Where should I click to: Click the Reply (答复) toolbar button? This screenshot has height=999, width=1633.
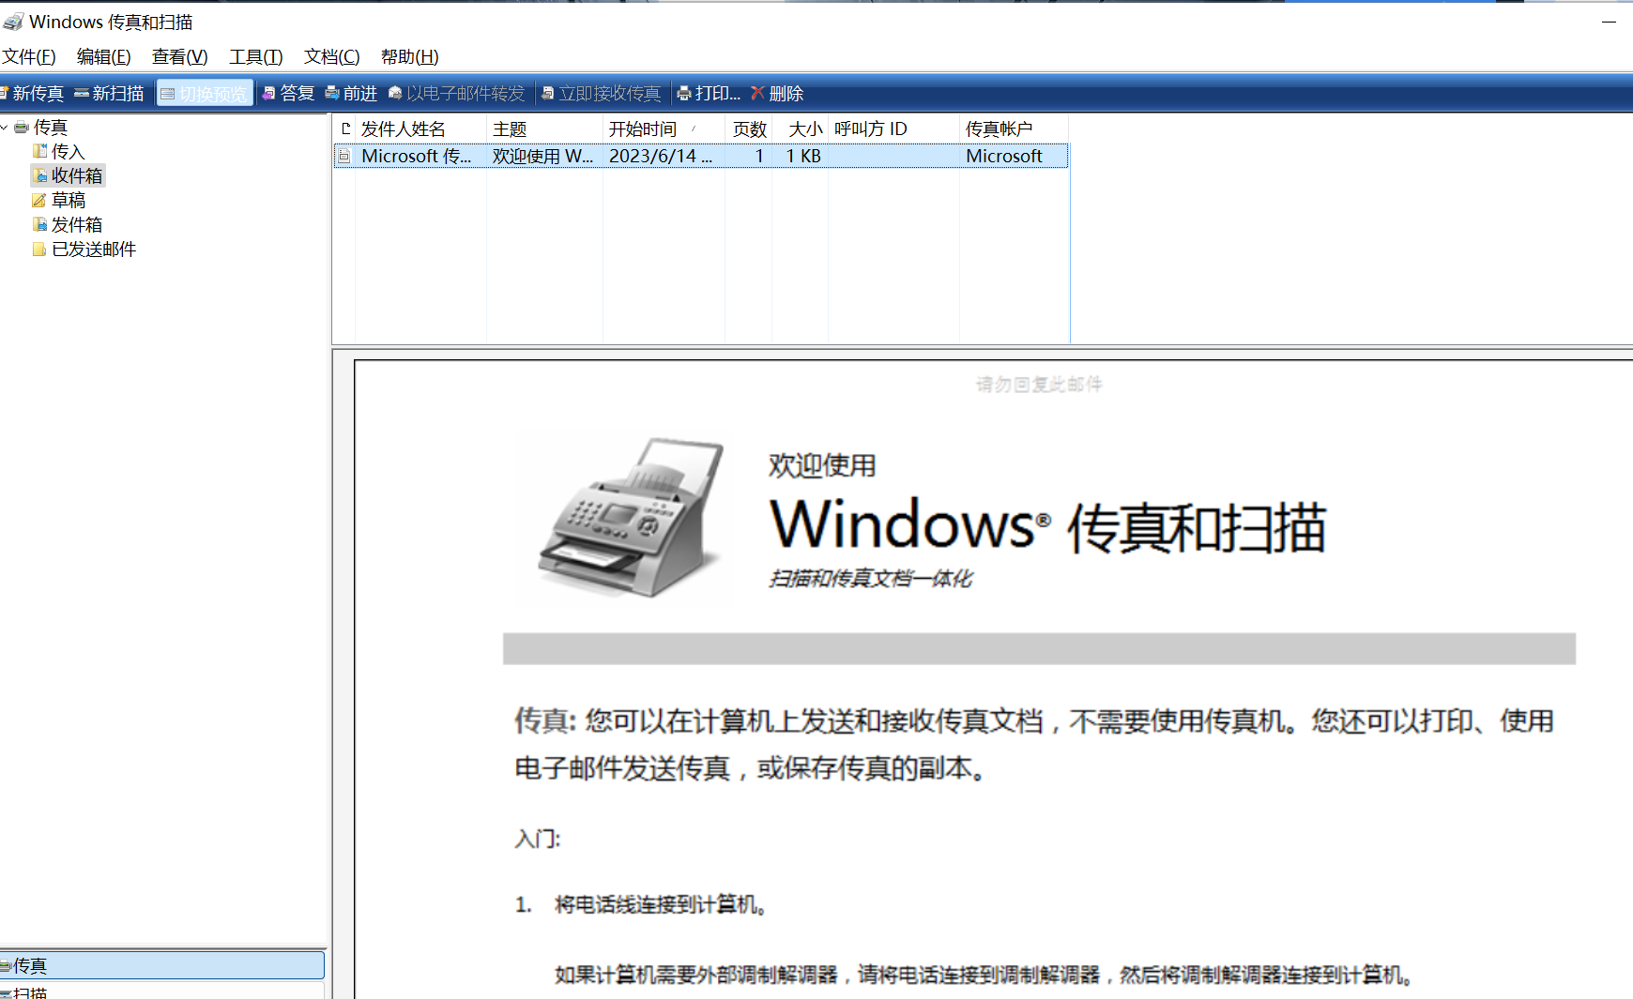(288, 93)
